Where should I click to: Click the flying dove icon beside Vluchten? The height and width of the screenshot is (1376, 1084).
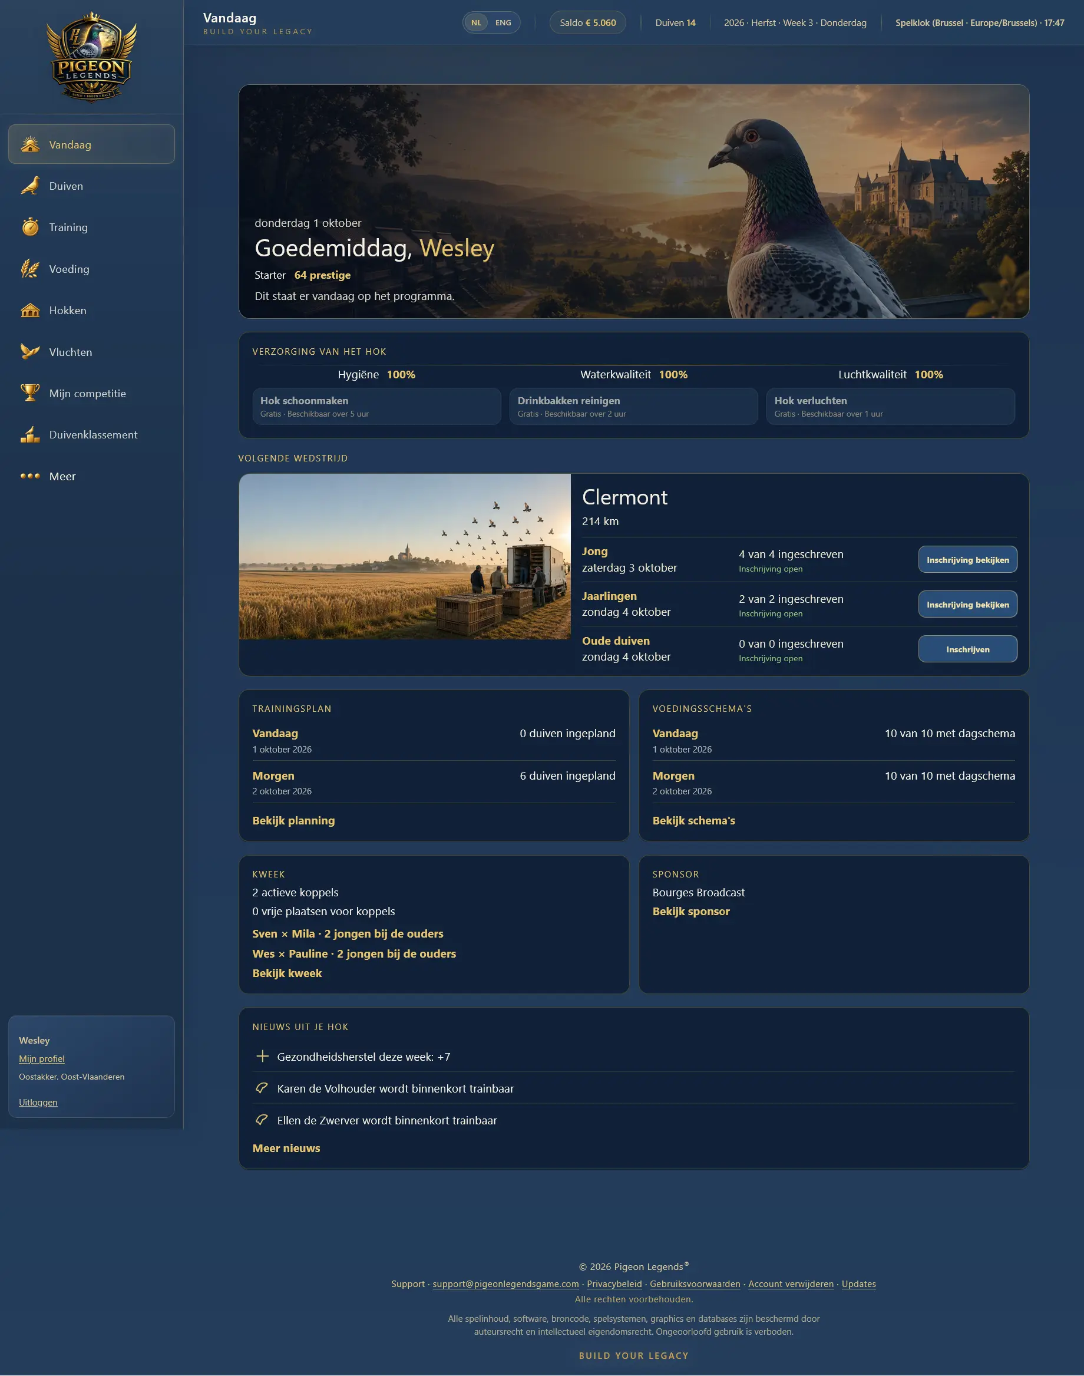tap(30, 352)
